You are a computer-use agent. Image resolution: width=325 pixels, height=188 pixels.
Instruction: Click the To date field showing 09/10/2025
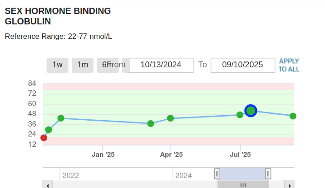243,65
